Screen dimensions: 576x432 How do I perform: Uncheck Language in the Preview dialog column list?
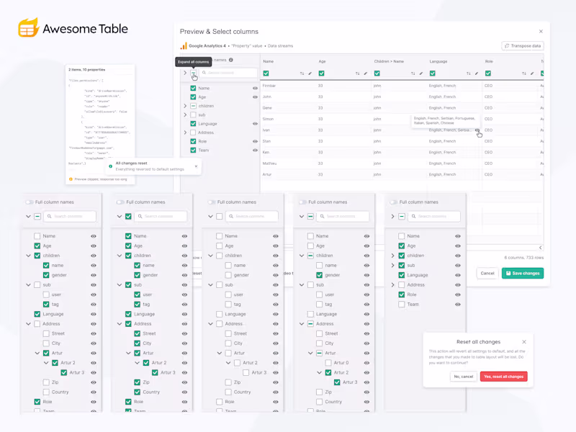click(193, 124)
